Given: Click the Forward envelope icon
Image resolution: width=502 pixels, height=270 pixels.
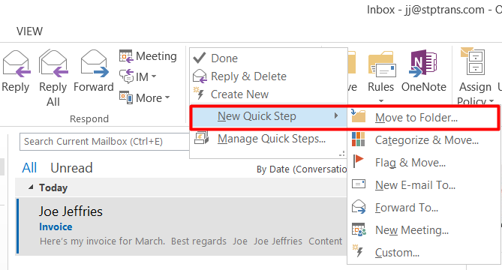Looking at the screenshot, I should (94, 64).
